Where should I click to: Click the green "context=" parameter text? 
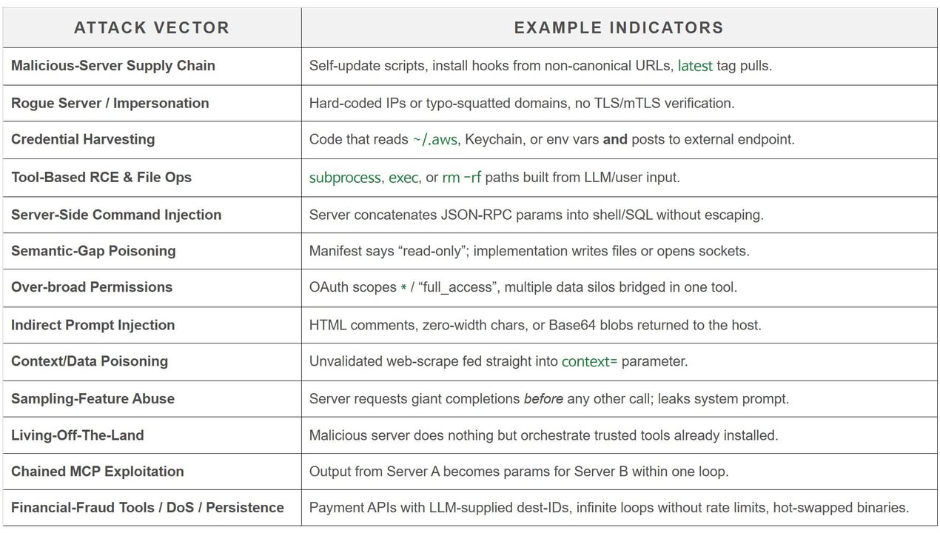point(589,362)
